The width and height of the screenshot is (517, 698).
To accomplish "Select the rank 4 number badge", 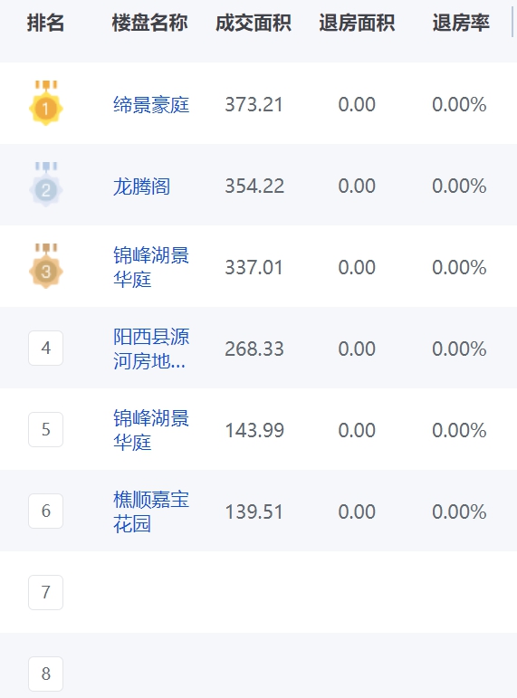I will 46,349.
